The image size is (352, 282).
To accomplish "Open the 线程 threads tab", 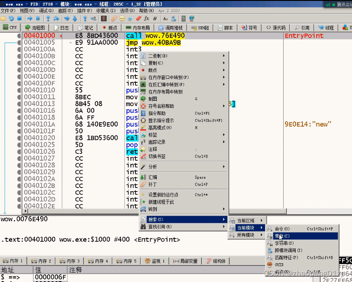I will coord(327,28).
